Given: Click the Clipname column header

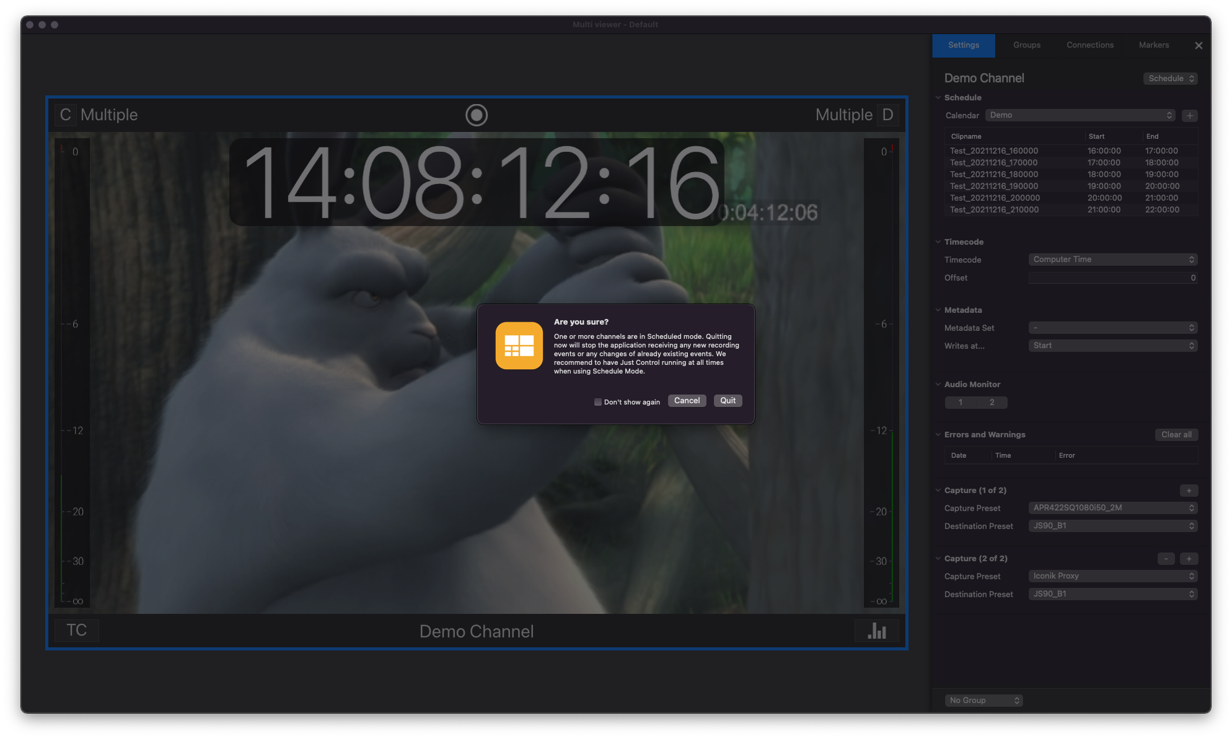Looking at the screenshot, I should coord(1015,137).
